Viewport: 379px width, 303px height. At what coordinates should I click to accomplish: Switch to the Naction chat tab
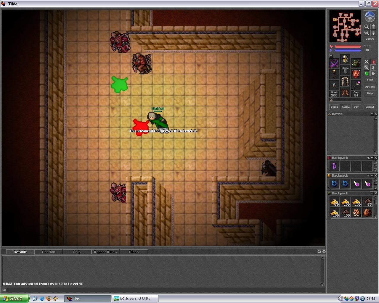tap(49, 252)
